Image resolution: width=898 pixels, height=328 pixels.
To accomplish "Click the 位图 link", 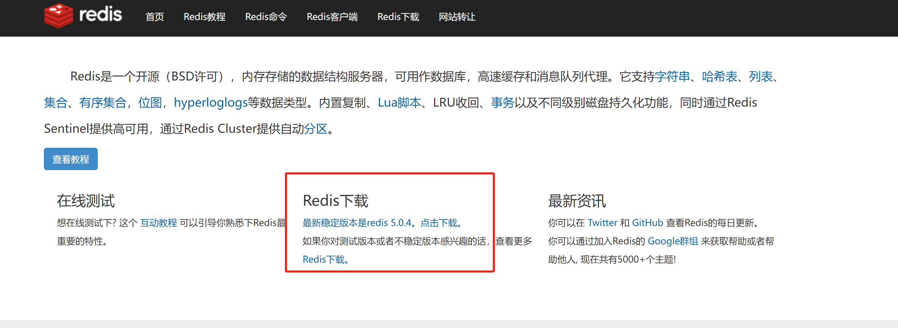I will tap(150, 103).
